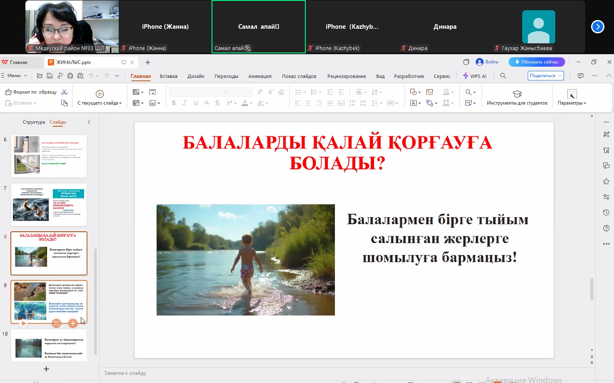This screenshot has height=383, width=614.
Task: Click the Open file folder icon
Action: click(40, 76)
